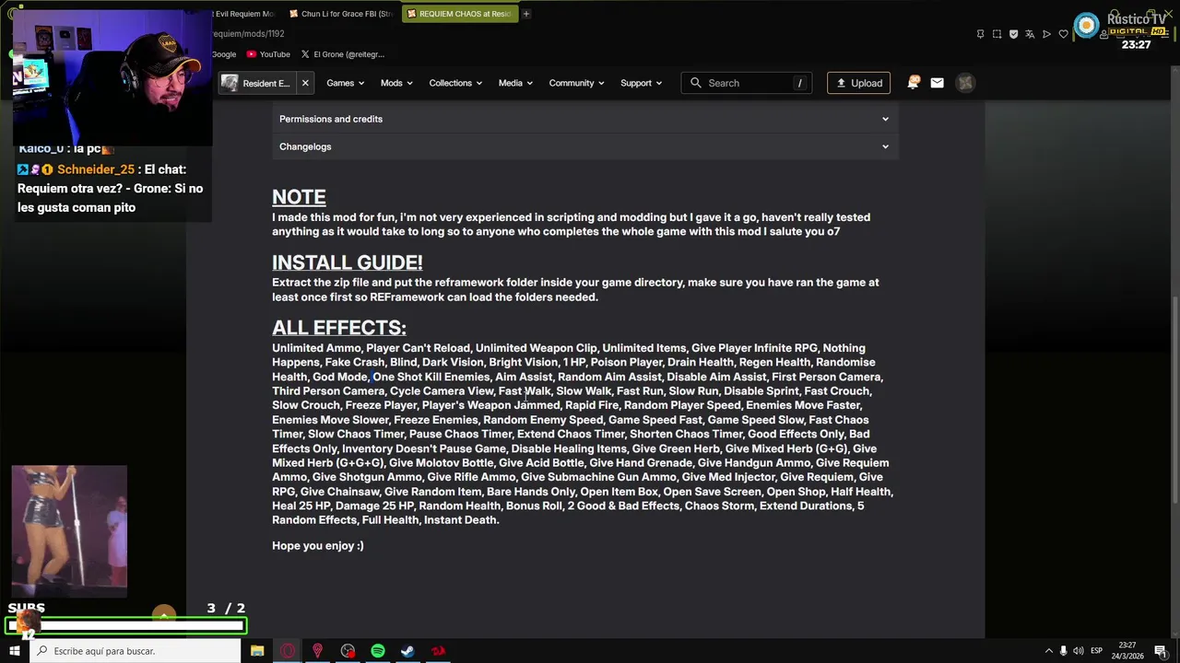Open the Collections dropdown menu
The image size is (1180, 663).
pos(455,83)
